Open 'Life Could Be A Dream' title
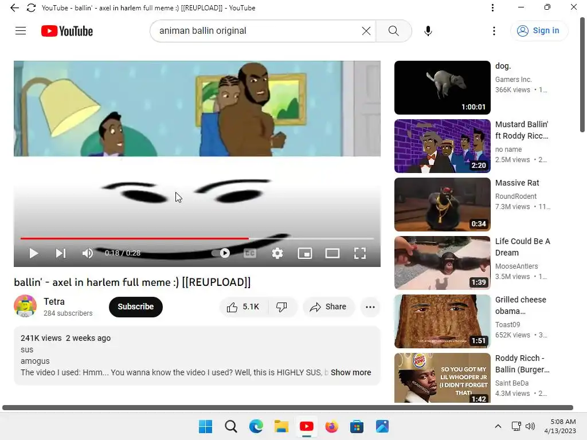This screenshot has height=440, width=587. click(523, 247)
